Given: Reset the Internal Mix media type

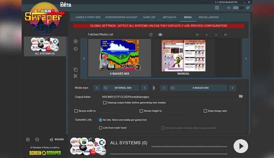Looking at the screenshot, I should 106,88.
